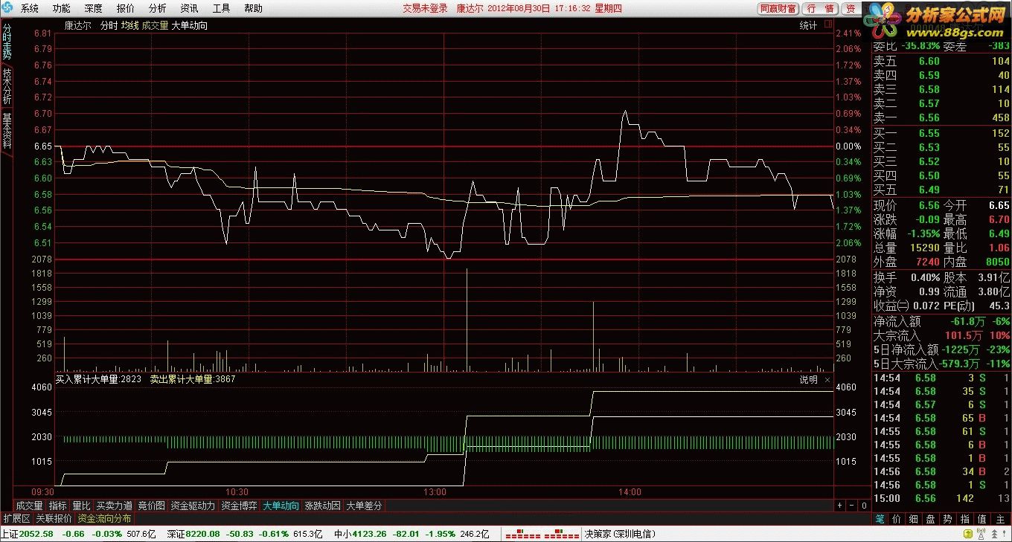The width and height of the screenshot is (1012, 542).
Task: Click the minus zoom button under chart
Action: pos(852,506)
